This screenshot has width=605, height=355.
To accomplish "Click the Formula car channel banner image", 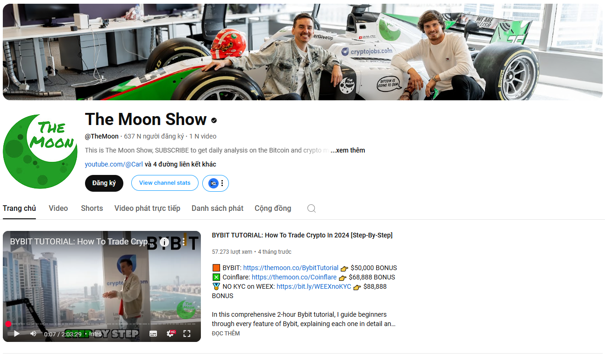I will pos(302,51).
